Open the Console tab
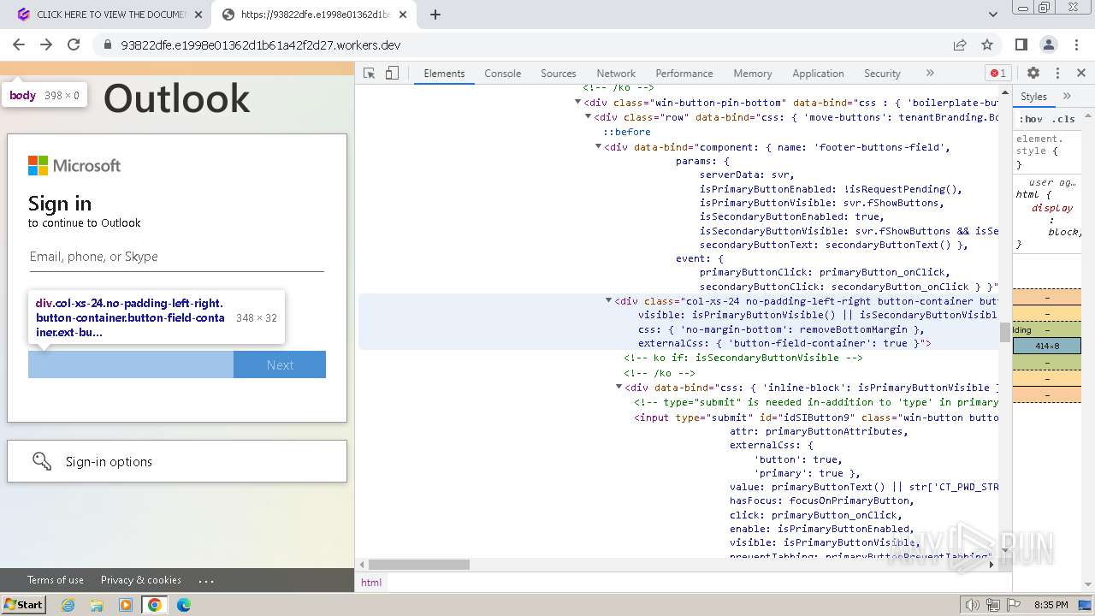Image resolution: width=1095 pixels, height=616 pixels. (503, 74)
